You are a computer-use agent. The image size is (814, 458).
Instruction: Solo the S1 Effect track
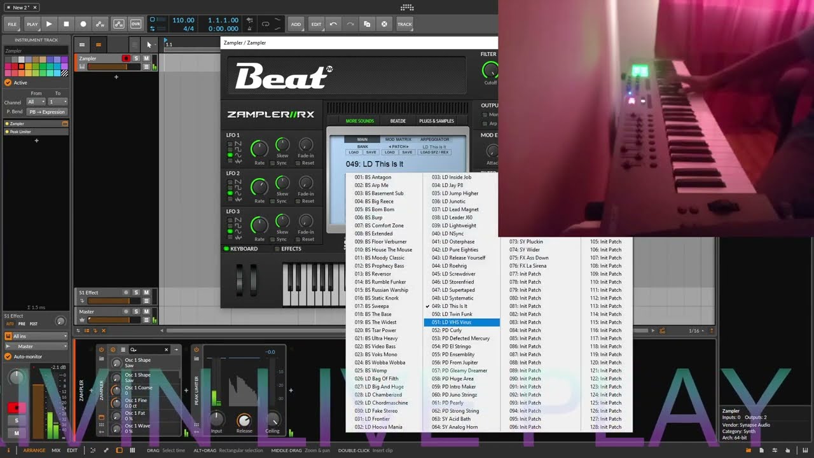click(x=136, y=293)
